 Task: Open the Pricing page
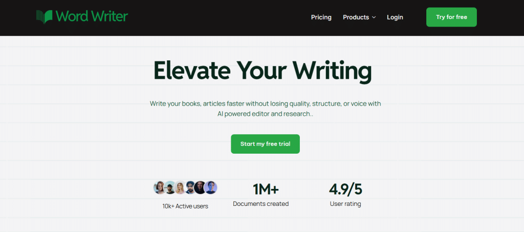click(x=321, y=17)
